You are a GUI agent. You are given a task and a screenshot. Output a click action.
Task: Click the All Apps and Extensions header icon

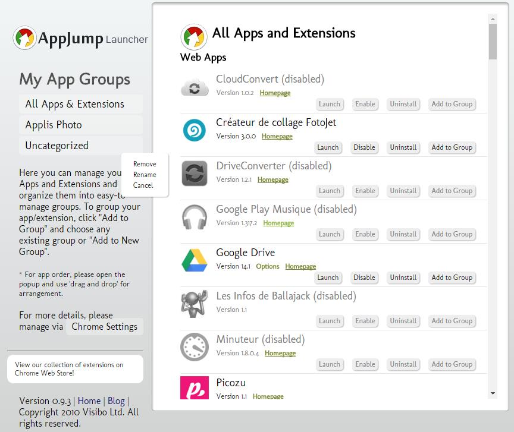coord(194,37)
